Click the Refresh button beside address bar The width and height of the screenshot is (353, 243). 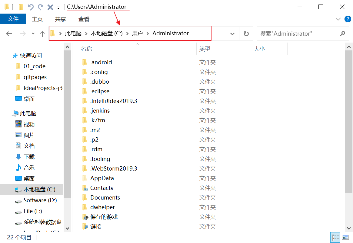tap(246, 34)
